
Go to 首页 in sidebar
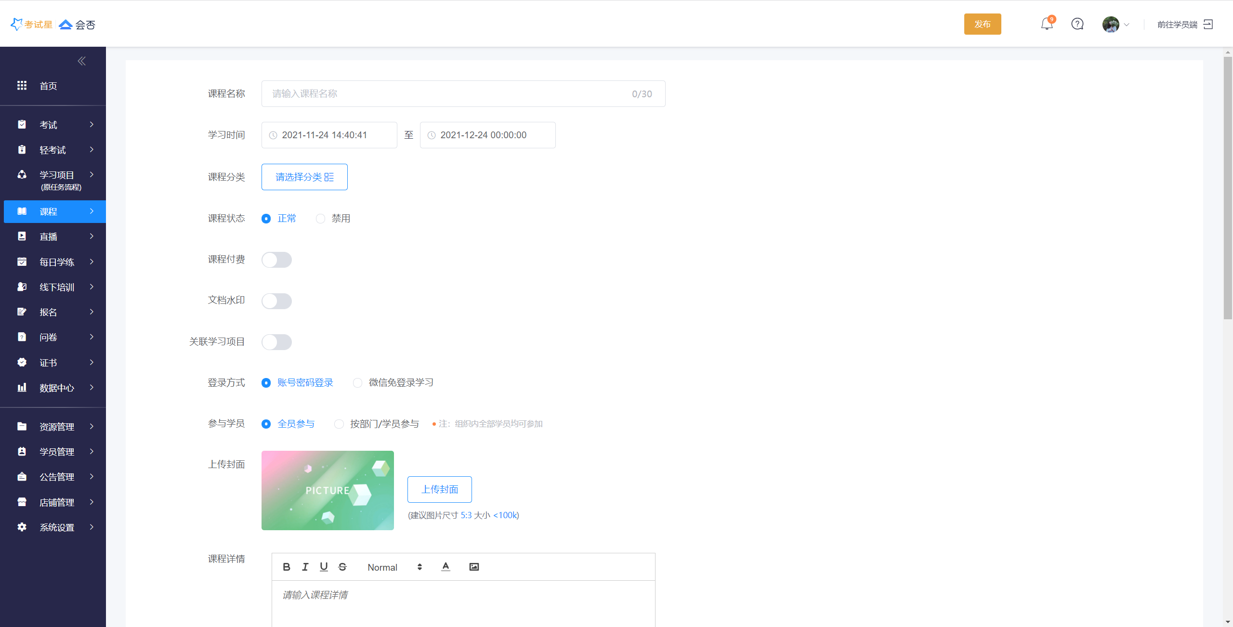click(x=48, y=86)
